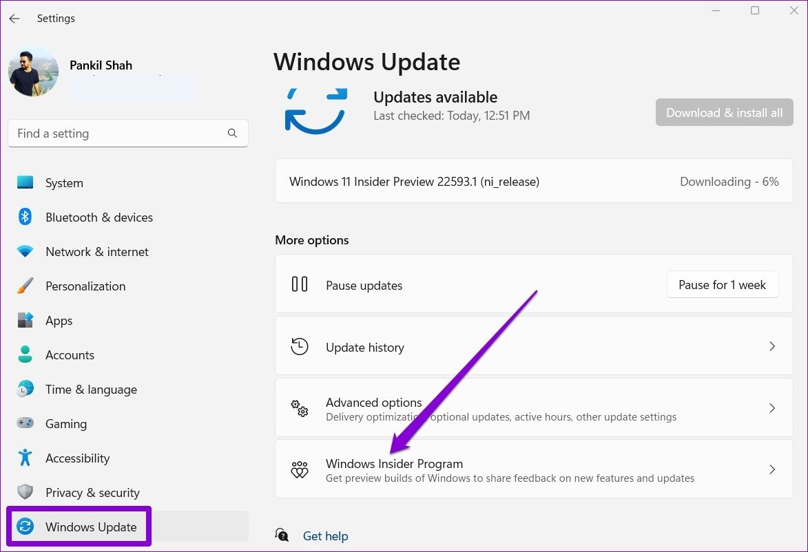Click the Pankil Shah account name
The width and height of the screenshot is (808, 552).
[x=101, y=65]
